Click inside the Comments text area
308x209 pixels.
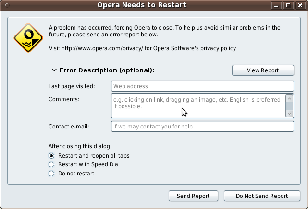tap(197, 105)
